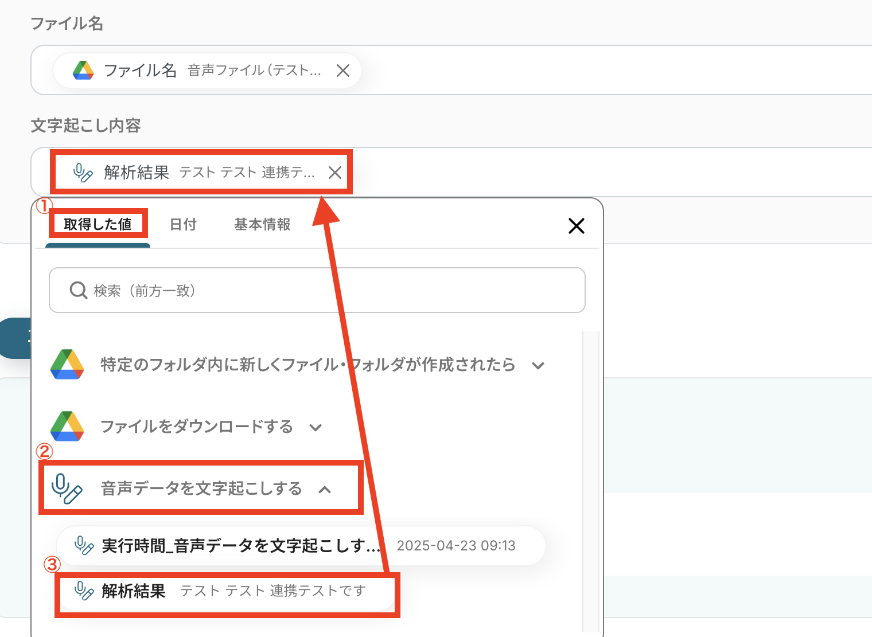Click the 2025-04-23 09:13 timestamp text
872x637 pixels.
pyautogui.click(x=456, y=545)
